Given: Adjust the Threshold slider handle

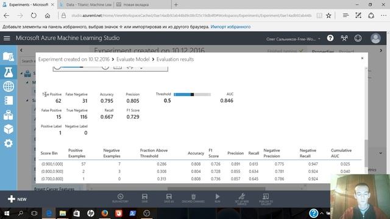Looking at the screenshot, I should click(193, 94).
